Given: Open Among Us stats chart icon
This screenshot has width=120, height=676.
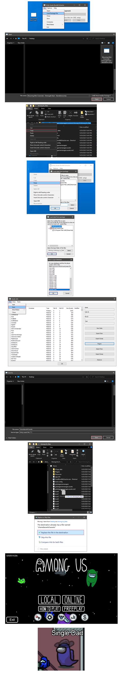Looking at the screenshot, I should (73, 617).
